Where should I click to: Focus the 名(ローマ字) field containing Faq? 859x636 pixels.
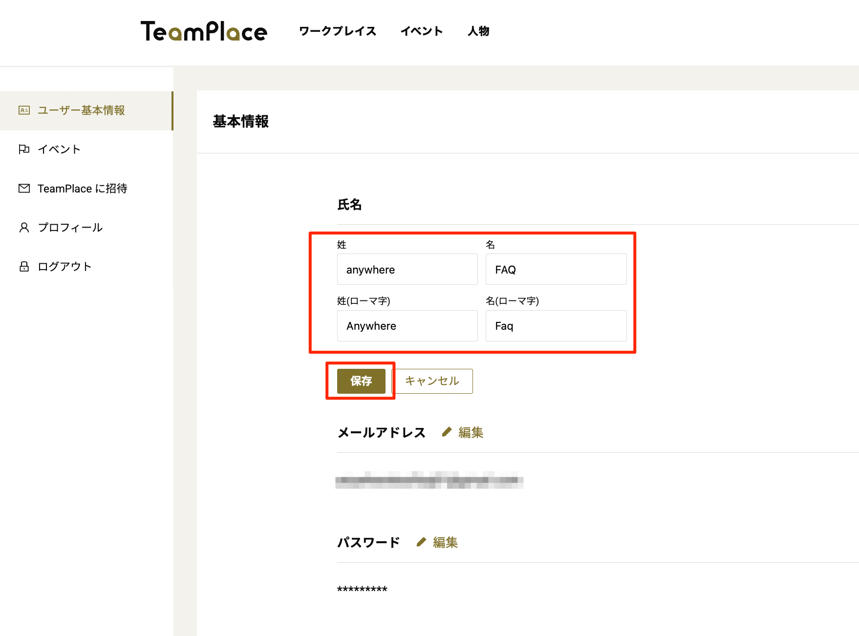(556, 326)
